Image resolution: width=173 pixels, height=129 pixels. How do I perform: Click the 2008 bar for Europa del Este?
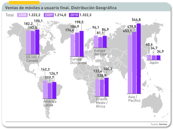[96, 42]
